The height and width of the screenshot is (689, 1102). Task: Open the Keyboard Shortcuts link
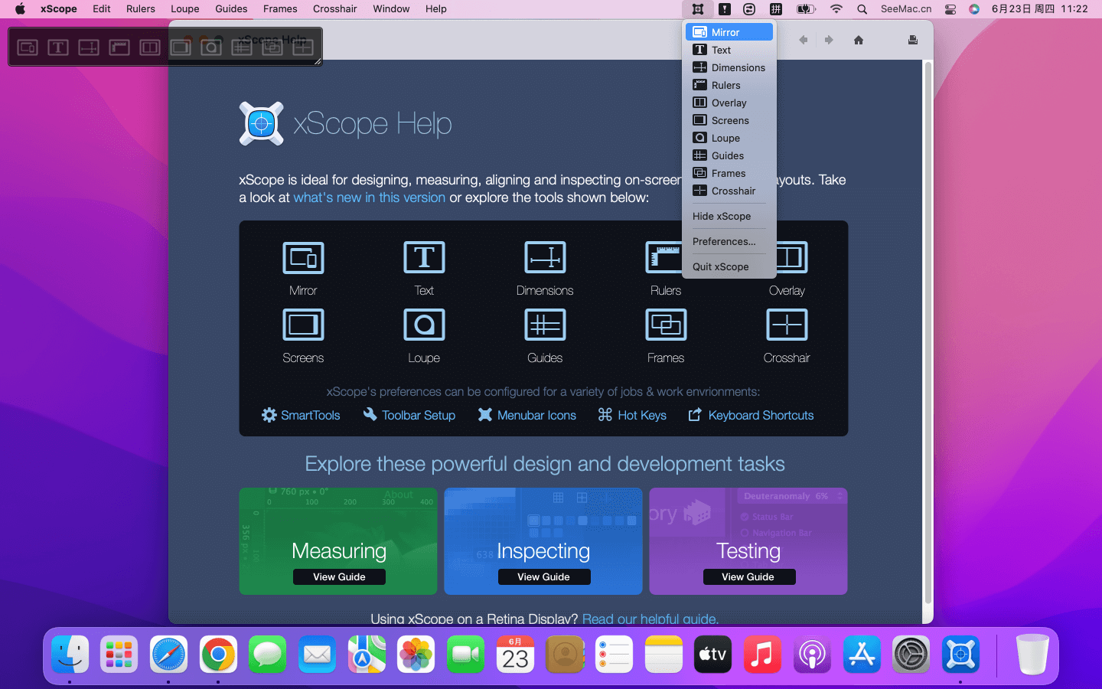(751, 415)
